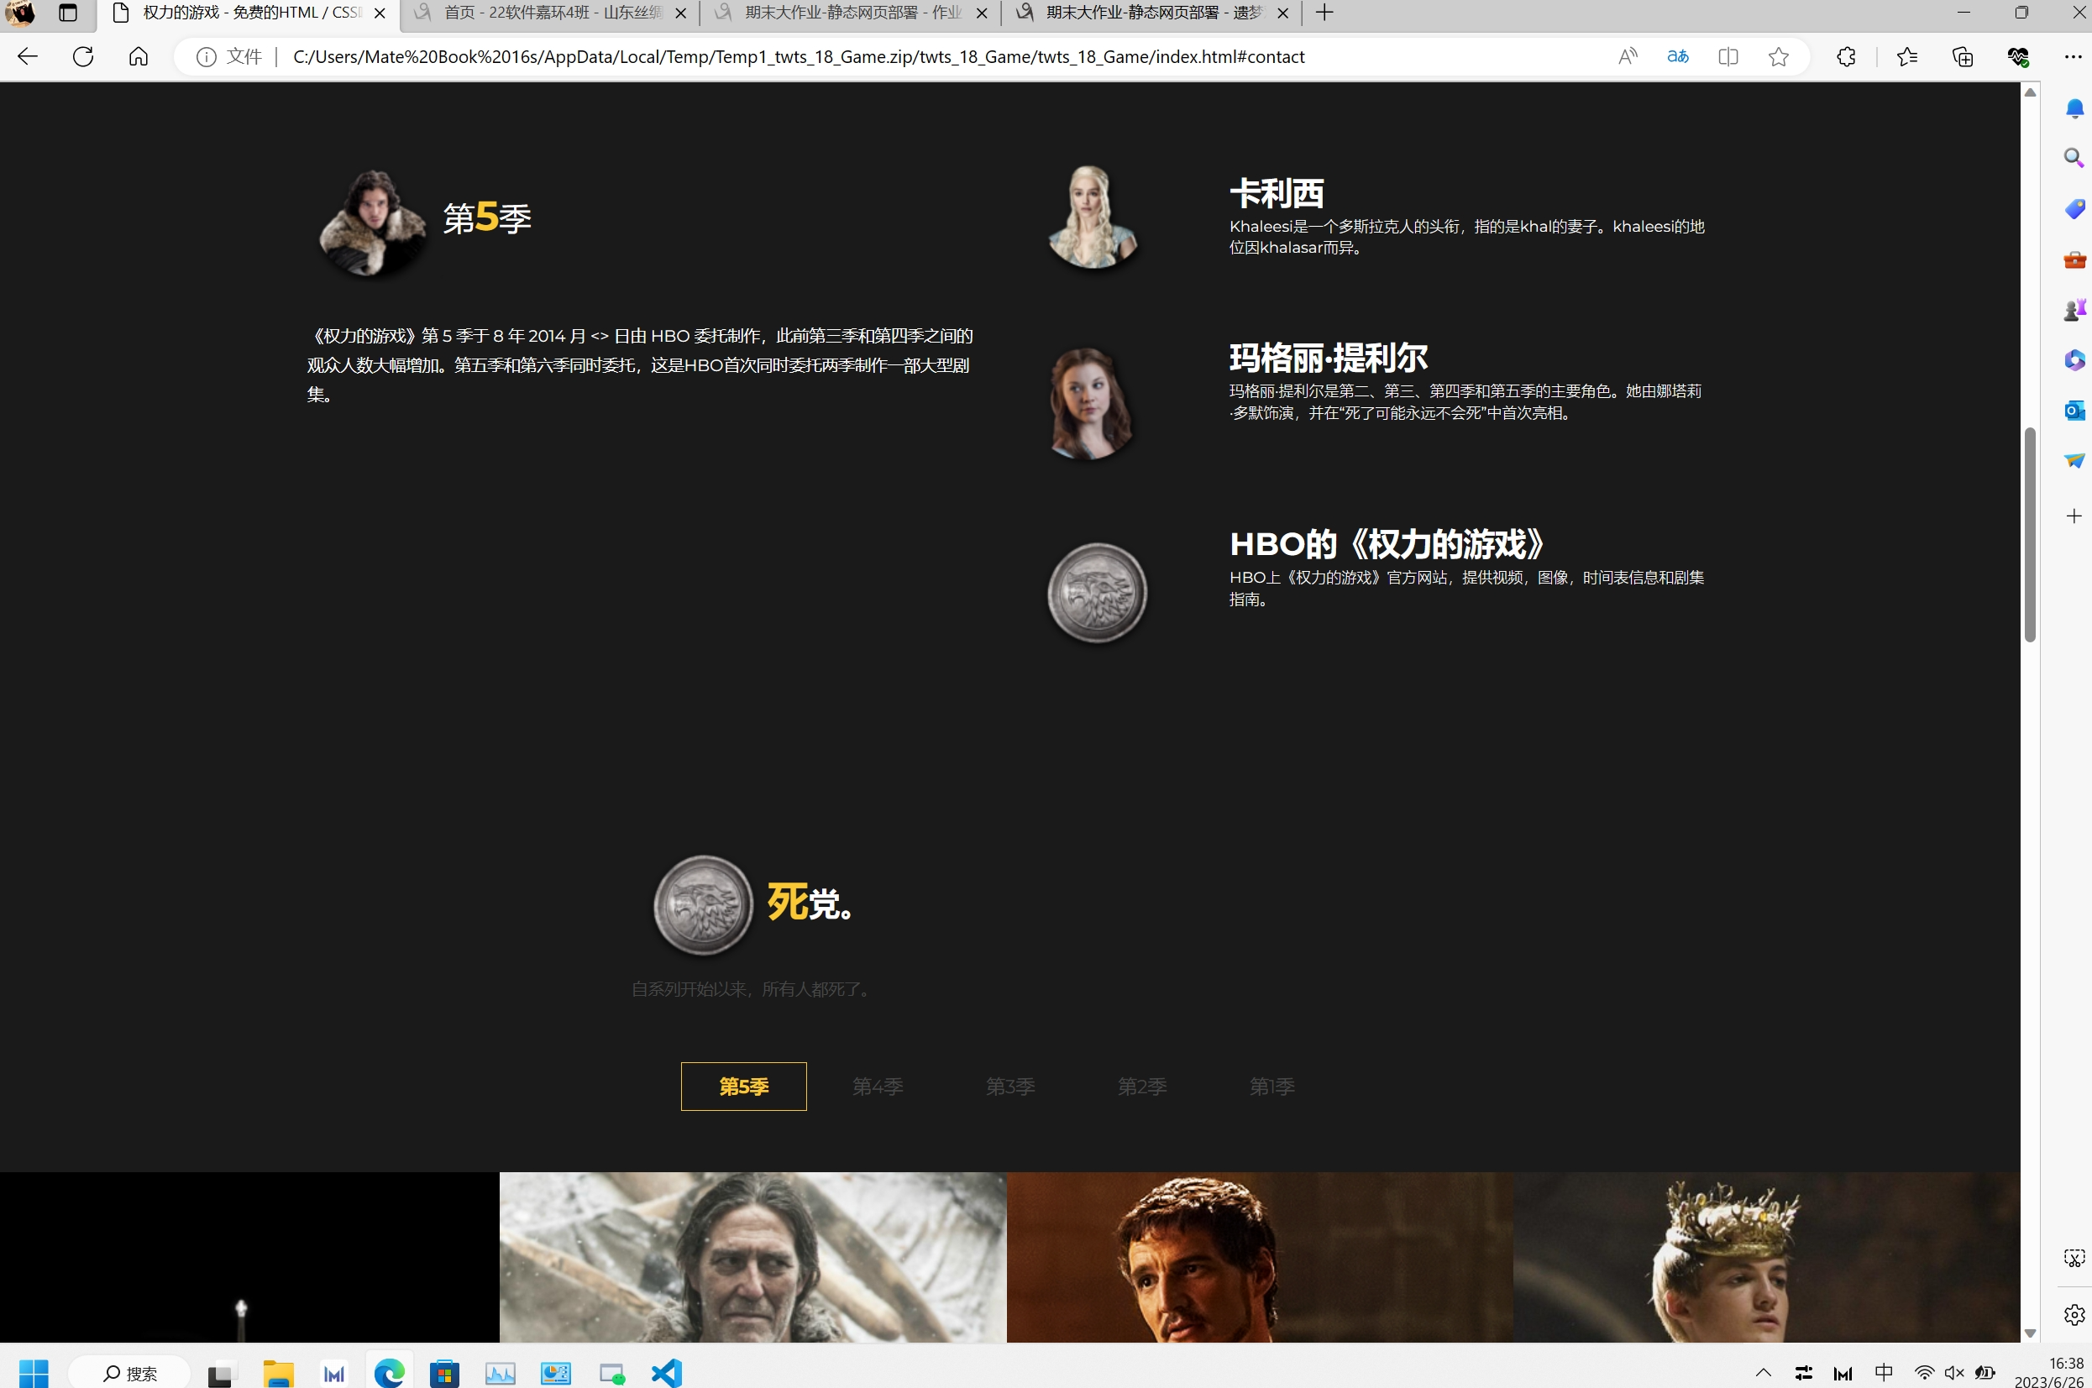Image resolution: width=2092 pixels, height=1388 pixels.
Task: Add page to favorites star
Action: pyautogui.click(x=1778, y=56)
